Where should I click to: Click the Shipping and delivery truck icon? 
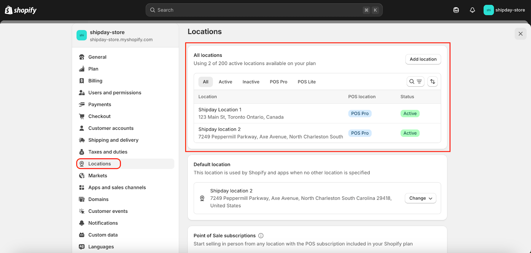82,140
